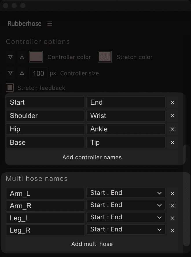Open the Arm_R Start : End dropdown

pyautogui.click(x=126, y=205)
